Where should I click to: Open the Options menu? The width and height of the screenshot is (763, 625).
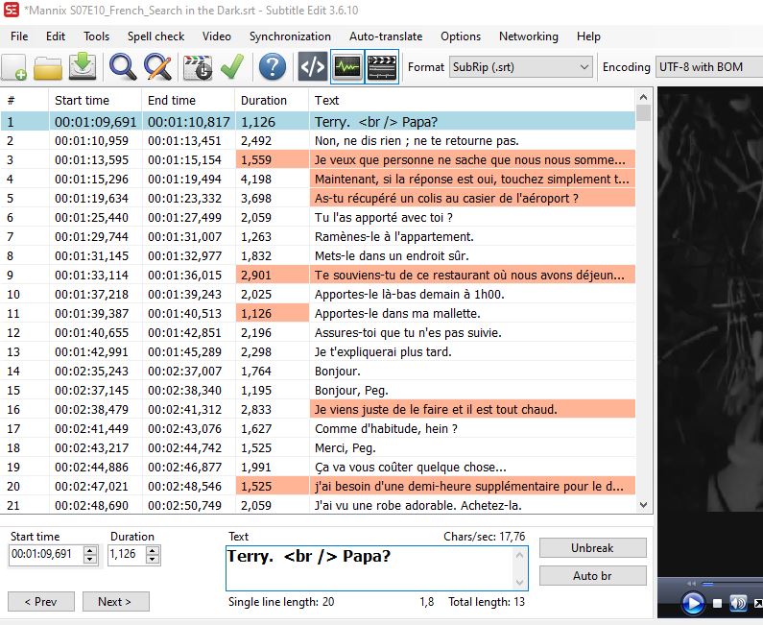[x=461, y=36]
